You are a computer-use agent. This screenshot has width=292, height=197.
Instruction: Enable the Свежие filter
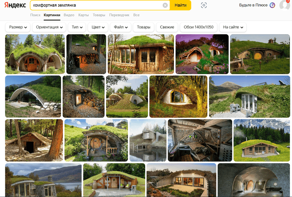click(167, 27)
